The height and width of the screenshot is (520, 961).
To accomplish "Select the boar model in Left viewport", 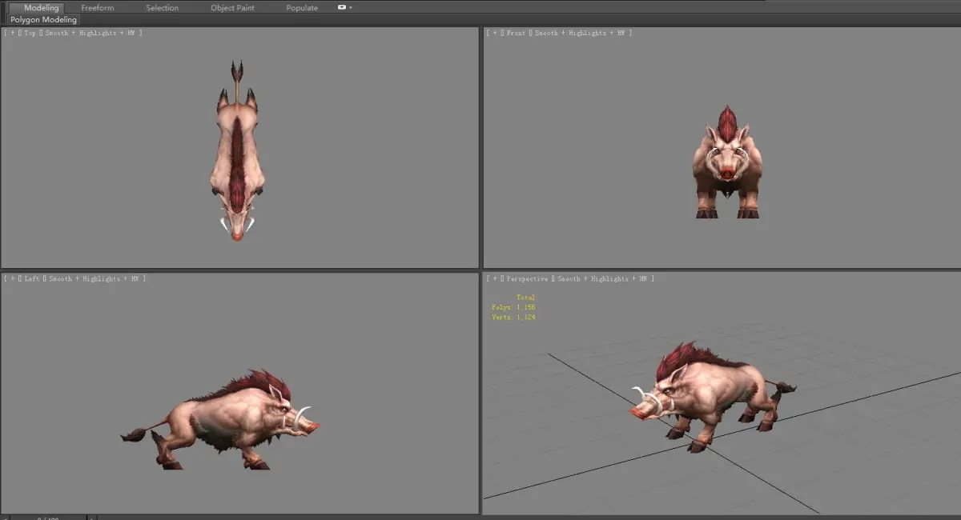I will pos(232,420).
